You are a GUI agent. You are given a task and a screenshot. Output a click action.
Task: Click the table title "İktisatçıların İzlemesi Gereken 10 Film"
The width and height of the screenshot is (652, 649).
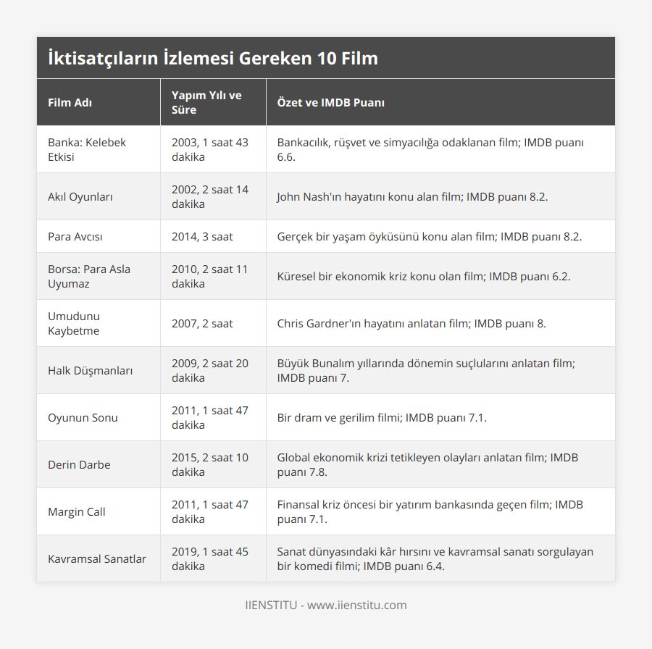(212, 58)
